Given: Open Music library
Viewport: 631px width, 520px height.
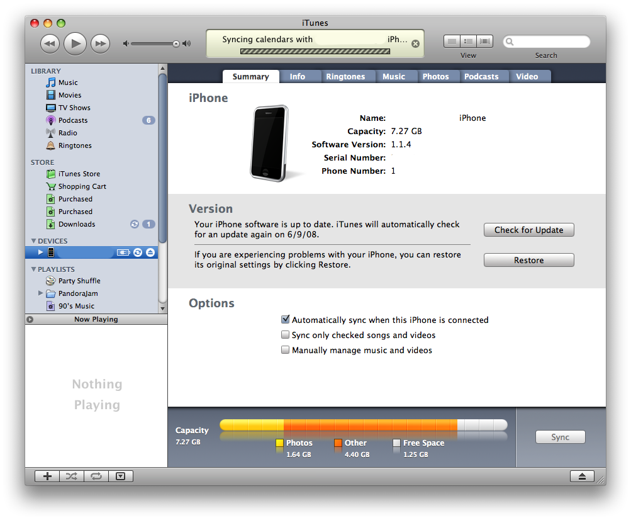Looking at the screenshot, I should [68, 82].
